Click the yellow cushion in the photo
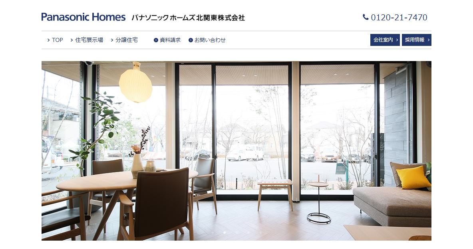Screen dimensions: 473x249 [x=413, y=178]
